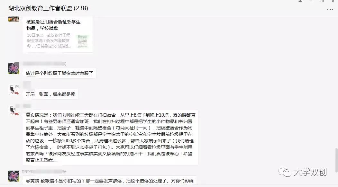338x187 pixels.
Task: Minimize the chat window
Action: (311, 1)
